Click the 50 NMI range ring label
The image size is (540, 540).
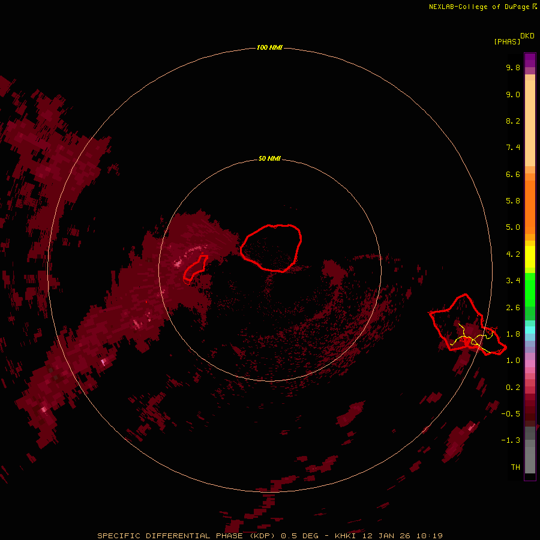(x=269, y=158)
